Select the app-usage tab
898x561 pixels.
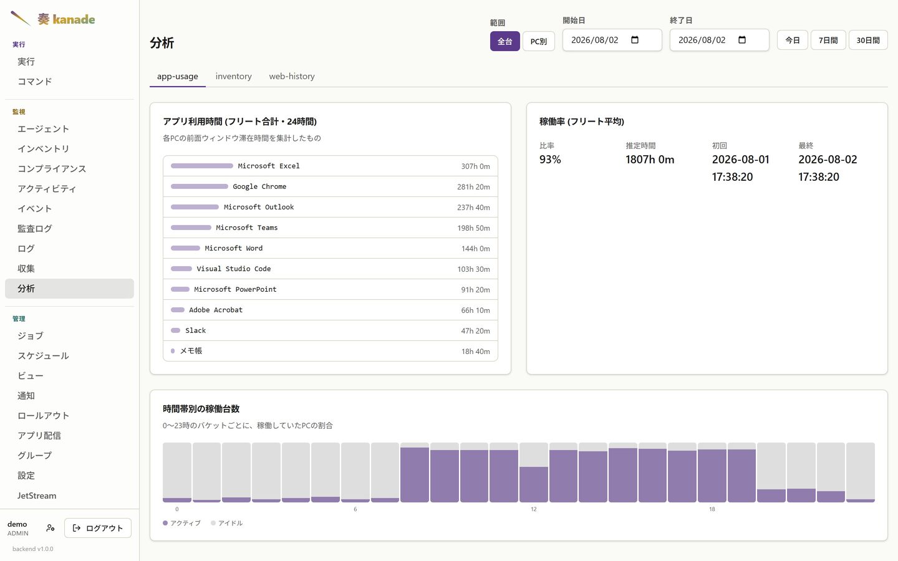pos(178,76)
